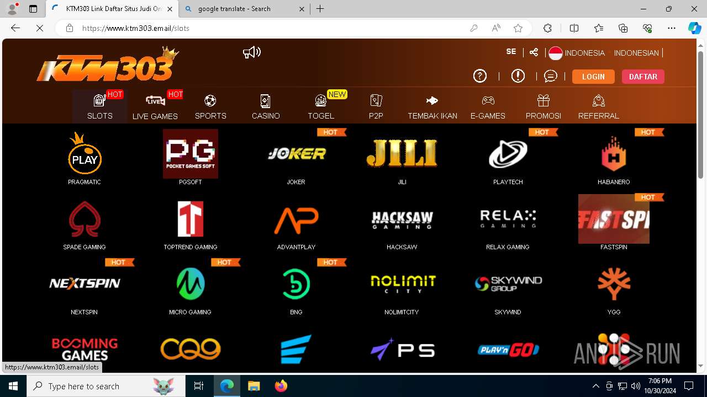This screenshot has height=397, width=707.
Task: Choose the TopTrend Gaming logo
Action: 191,219
